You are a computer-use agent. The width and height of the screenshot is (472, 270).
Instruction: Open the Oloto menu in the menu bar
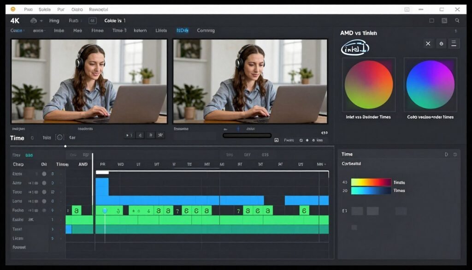pos(77,9)
